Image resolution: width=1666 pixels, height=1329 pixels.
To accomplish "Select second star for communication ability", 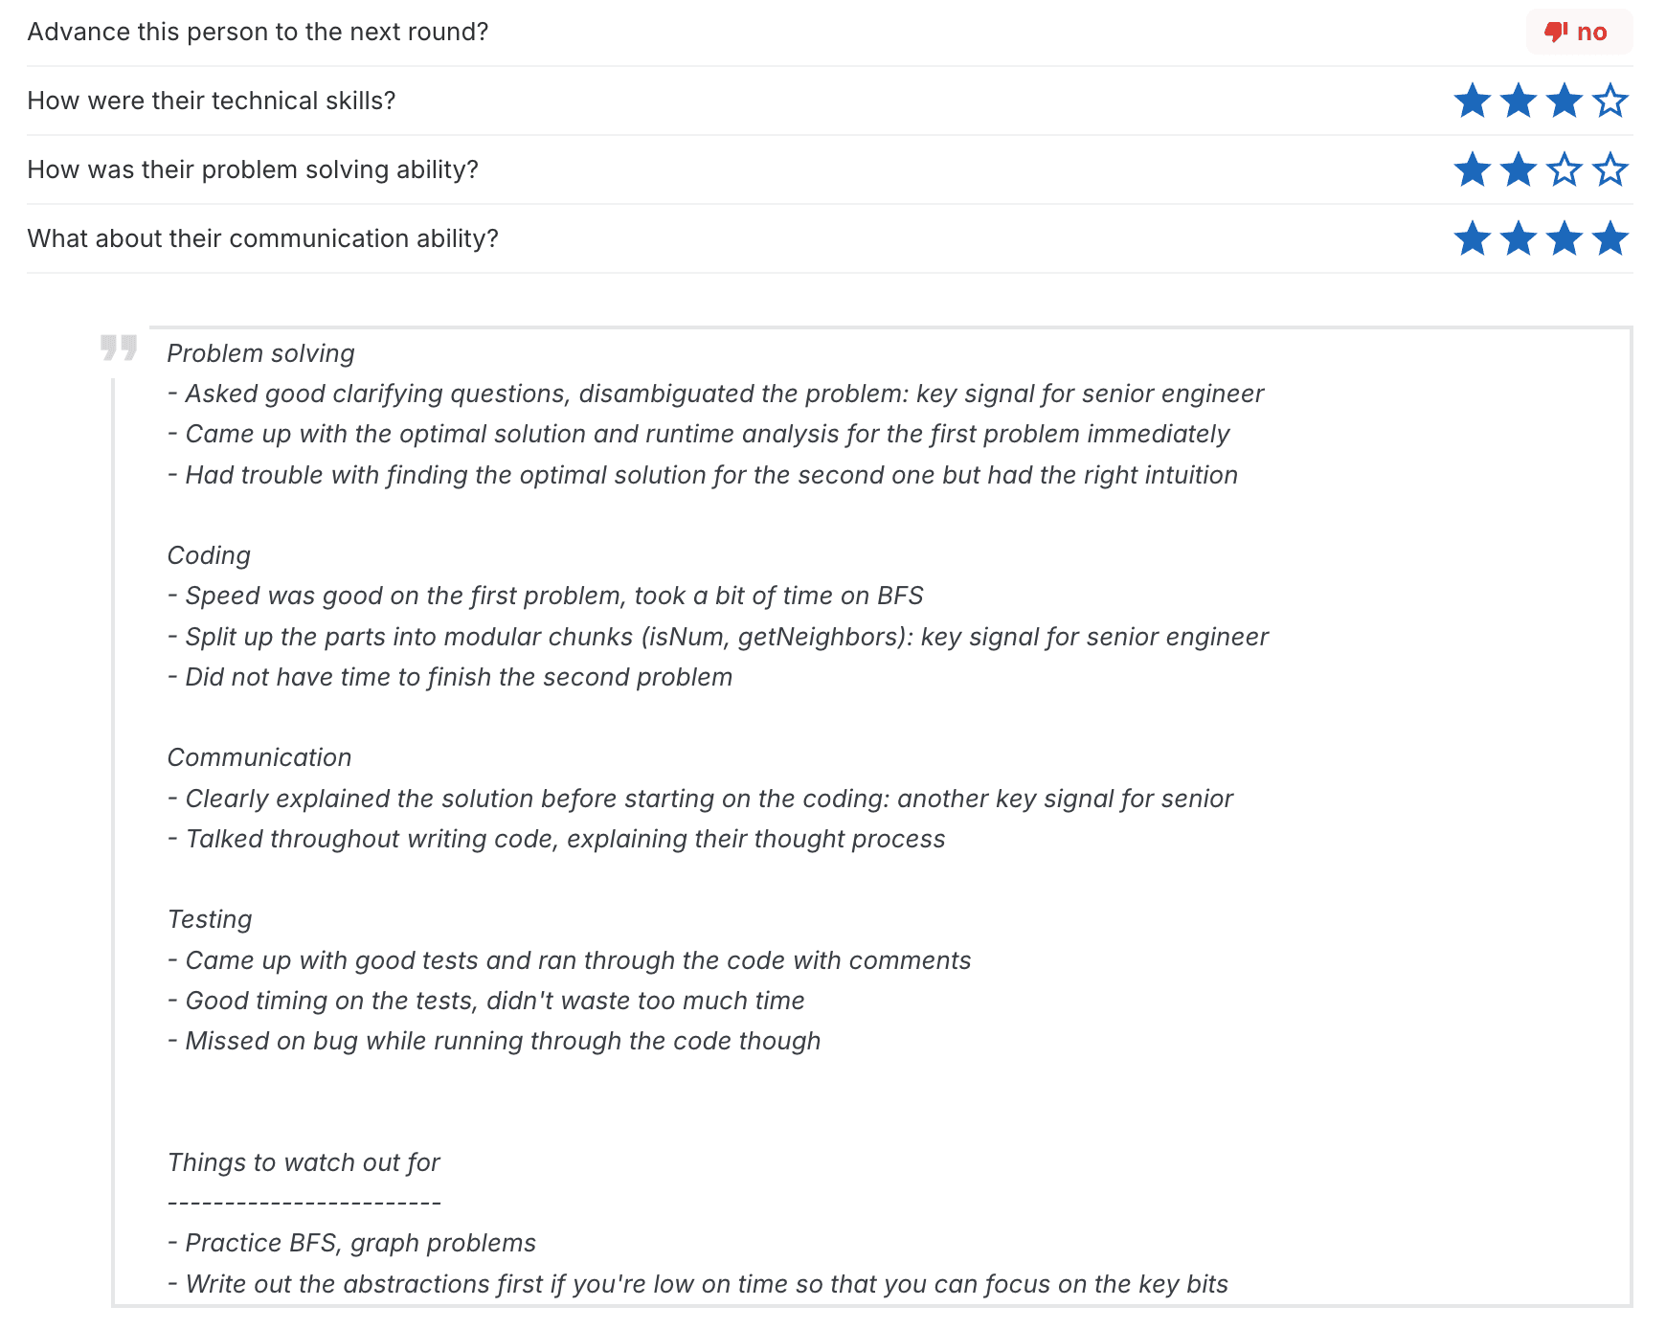I will click(x=1519, y=238).
